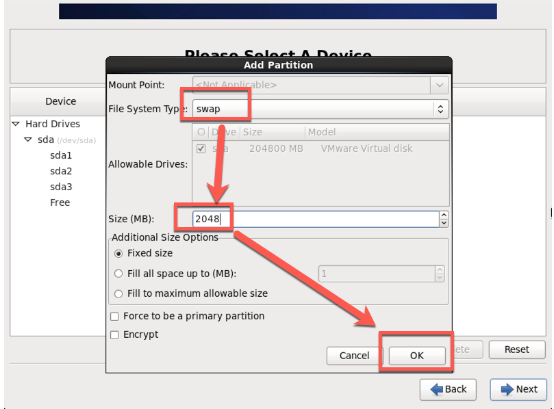Click the Back arrow button

click(x=448, y=389)
